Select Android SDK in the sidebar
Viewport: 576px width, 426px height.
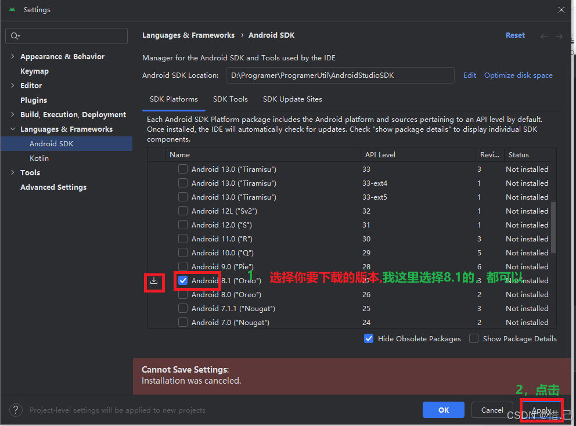(67, 143)
